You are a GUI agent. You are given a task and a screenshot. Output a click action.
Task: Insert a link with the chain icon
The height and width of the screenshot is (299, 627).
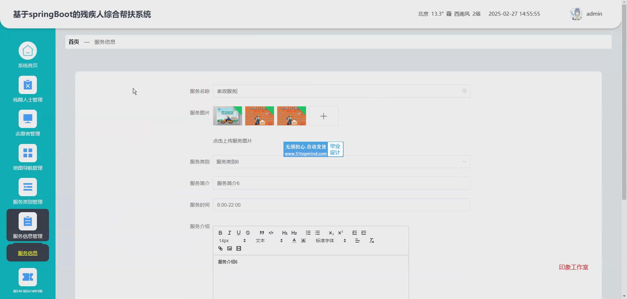point(220,248)
